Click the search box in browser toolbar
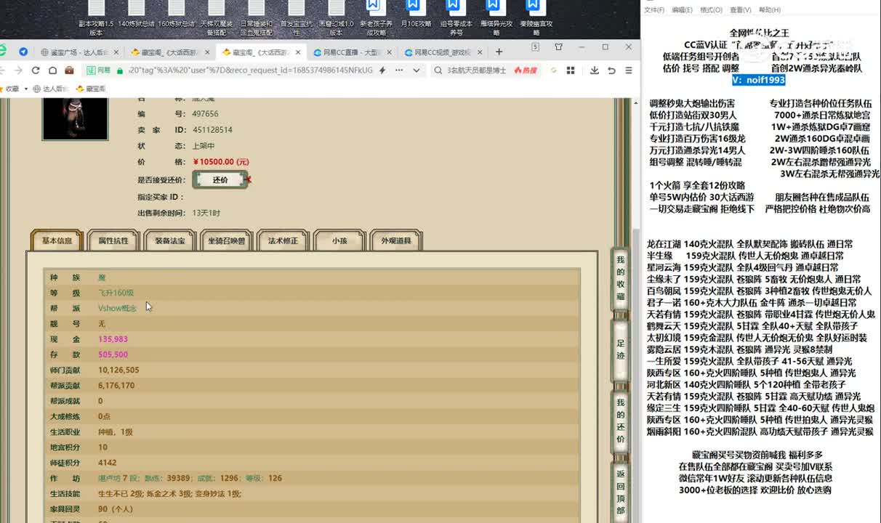 pyautogui.click(x=476, y=70)
